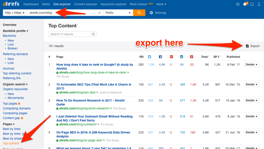This screenshot has height=149, width=264.
Task: Open the http + https protocol dropdown
Action: (15, 13)
